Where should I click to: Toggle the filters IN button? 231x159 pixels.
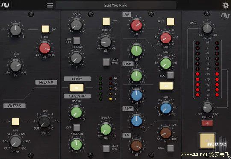pos(16,121)
